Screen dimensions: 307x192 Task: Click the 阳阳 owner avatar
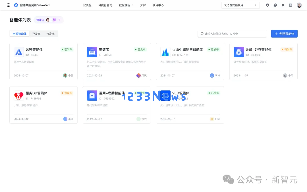click(x=212, y=119)
